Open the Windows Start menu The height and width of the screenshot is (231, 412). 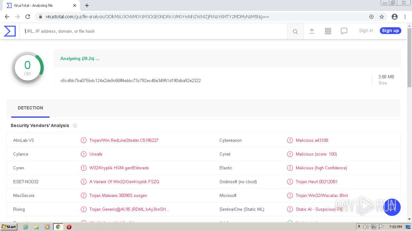9,227
